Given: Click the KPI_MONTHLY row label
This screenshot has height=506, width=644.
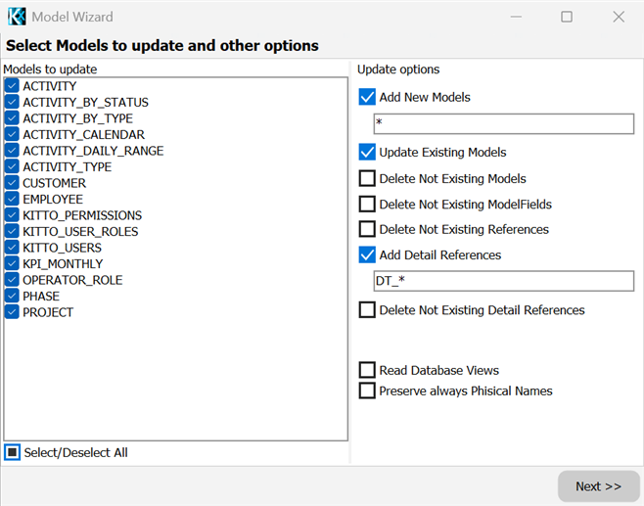Looking at the screenshot, I should click(63, 264).
